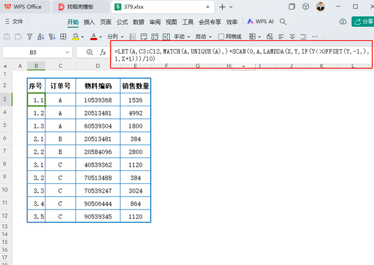374x265 pixels.
Task: Expand font color dropdown arrow
Action: 101,37
